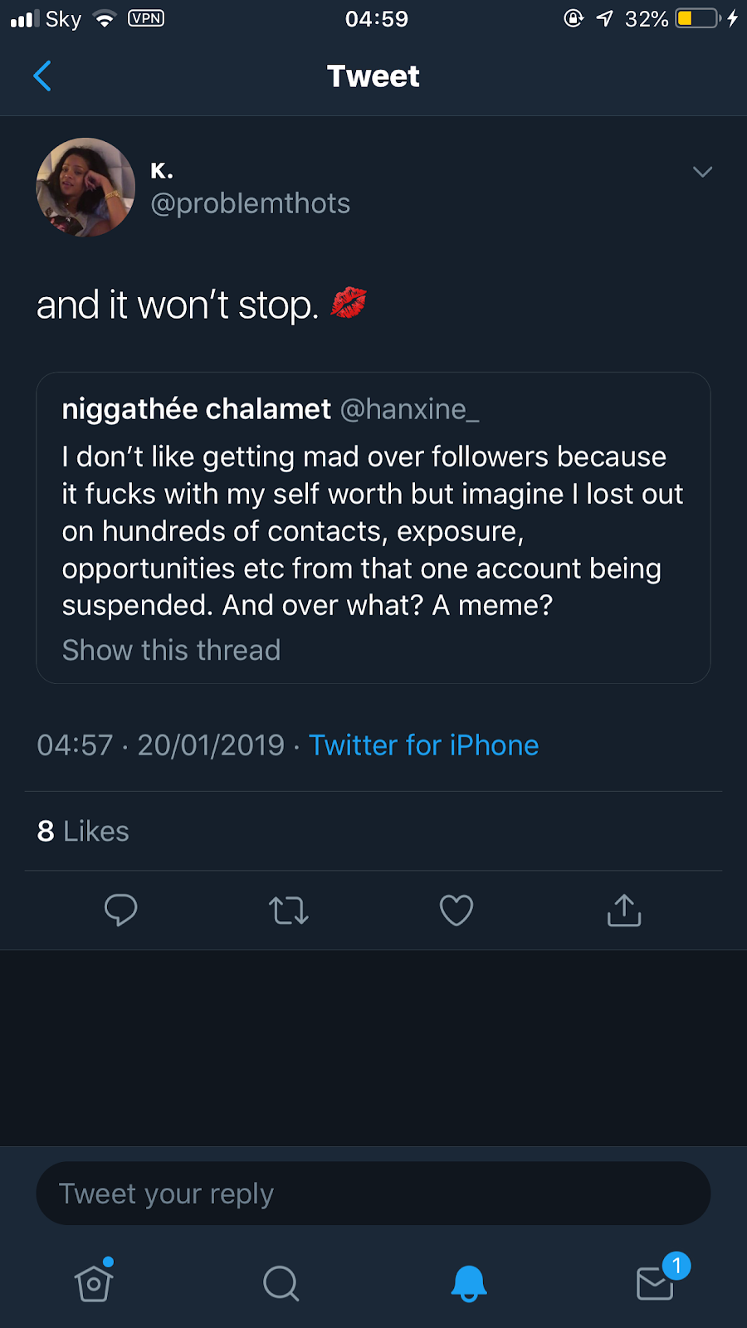Viewport: 747px width, 1328px height.
Task: Tap the retweet icon
Action: pos(289,911)
